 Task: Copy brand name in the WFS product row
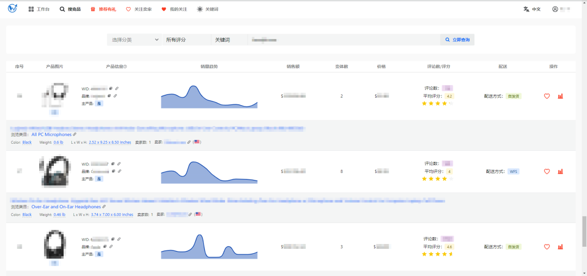[x=114, y=171]
